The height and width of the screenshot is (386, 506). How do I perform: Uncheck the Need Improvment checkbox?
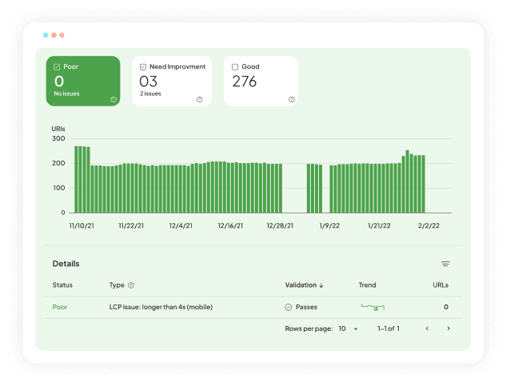point(143,67)
